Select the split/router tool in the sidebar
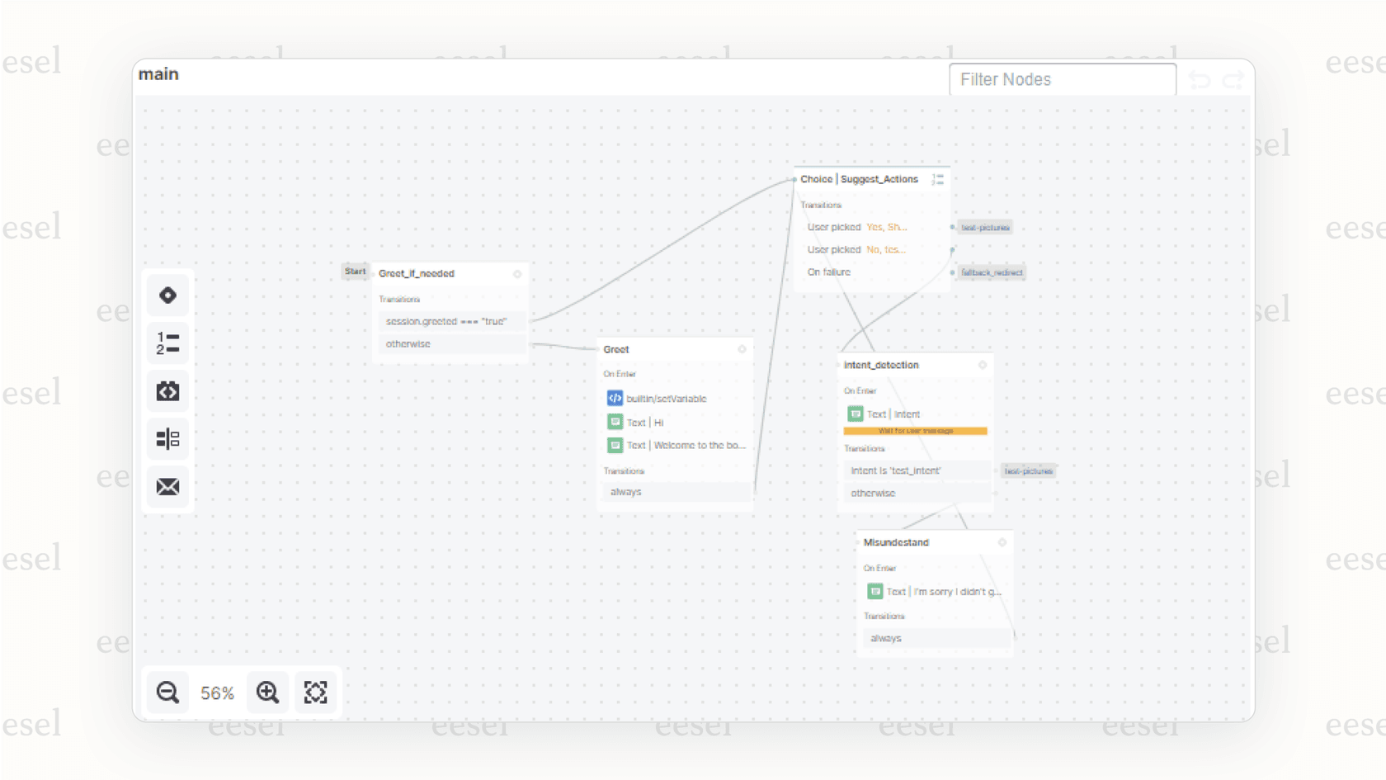Viewport: 1386px width, 780px height. pos(167,438)
